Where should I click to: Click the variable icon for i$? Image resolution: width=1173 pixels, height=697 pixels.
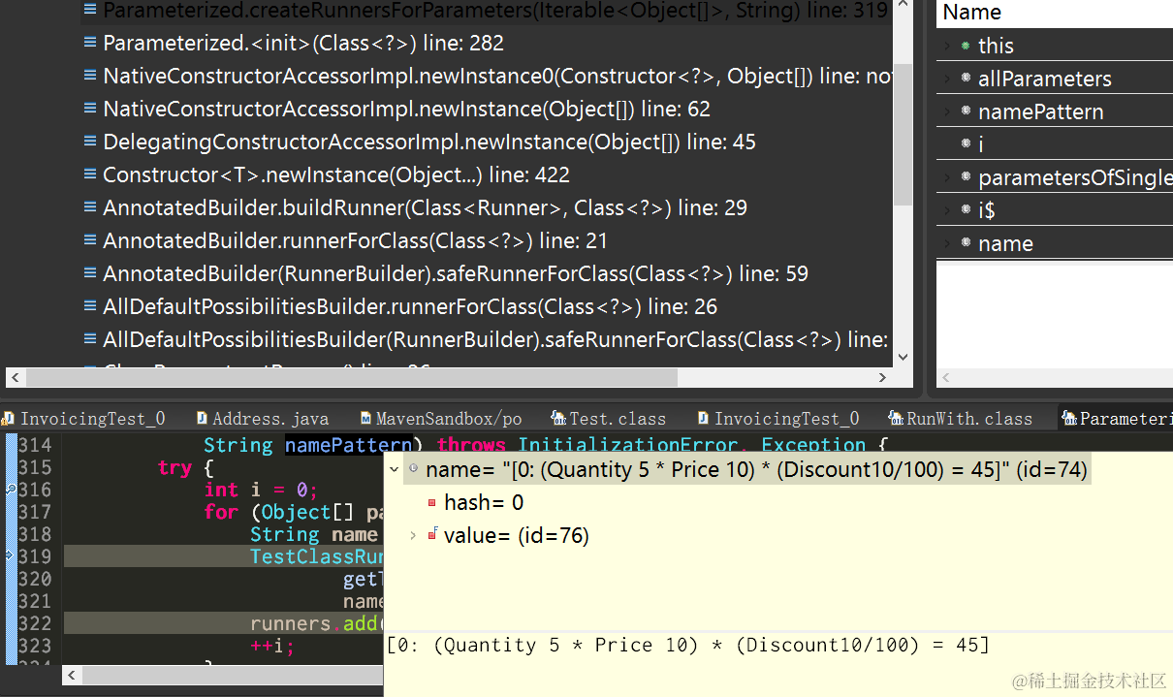click(x=966, y=209)
